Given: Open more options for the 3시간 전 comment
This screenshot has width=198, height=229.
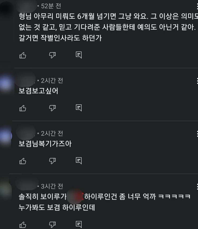Looking at the screenshot, I should pyautogui.click(x=197, y=187).
